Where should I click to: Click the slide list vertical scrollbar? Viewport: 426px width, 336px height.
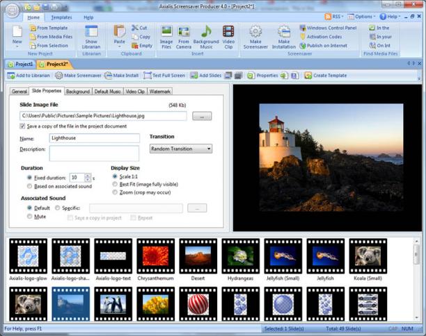(416, 279)
